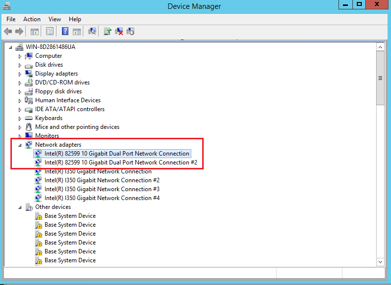Expand the Keyboards category
The image size is (391, 285).
pos(20,119)
